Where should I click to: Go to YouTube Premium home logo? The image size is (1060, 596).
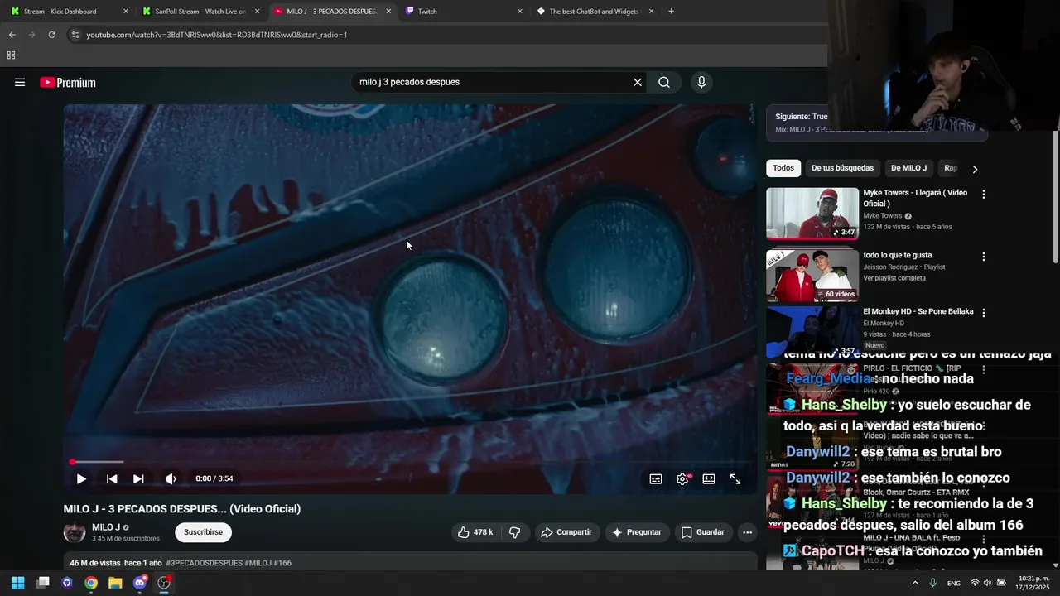tap(68, 82)
